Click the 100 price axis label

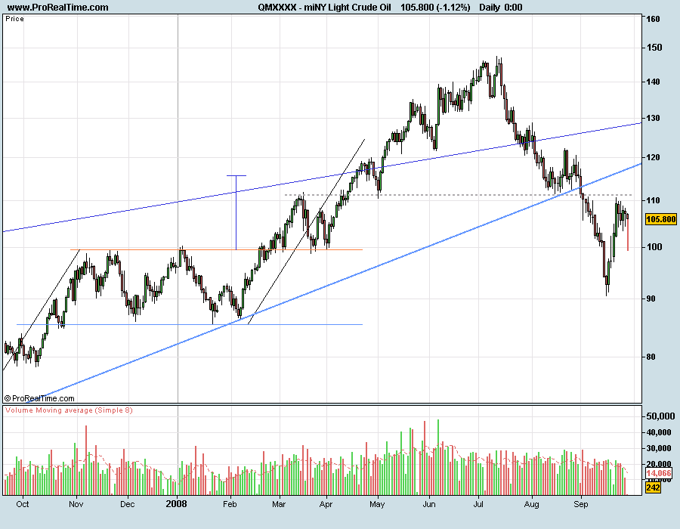[655, 247]
